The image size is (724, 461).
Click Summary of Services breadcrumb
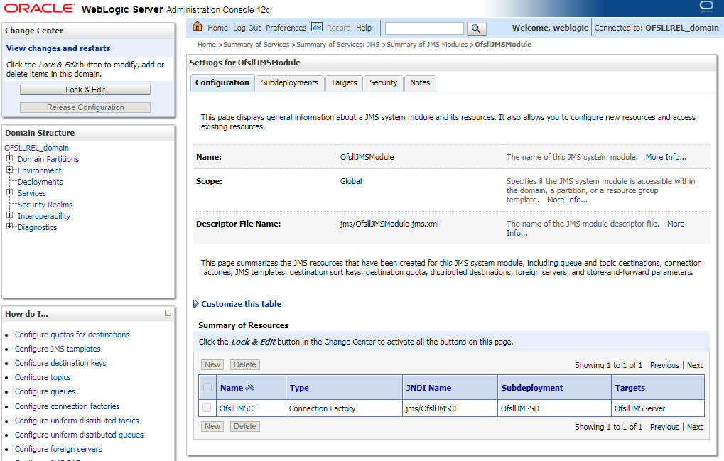click(x=256, y=44)
